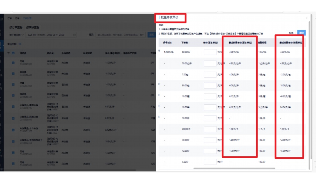Close the 批量修改单价 dialog with the X

(x=306, y=18)
